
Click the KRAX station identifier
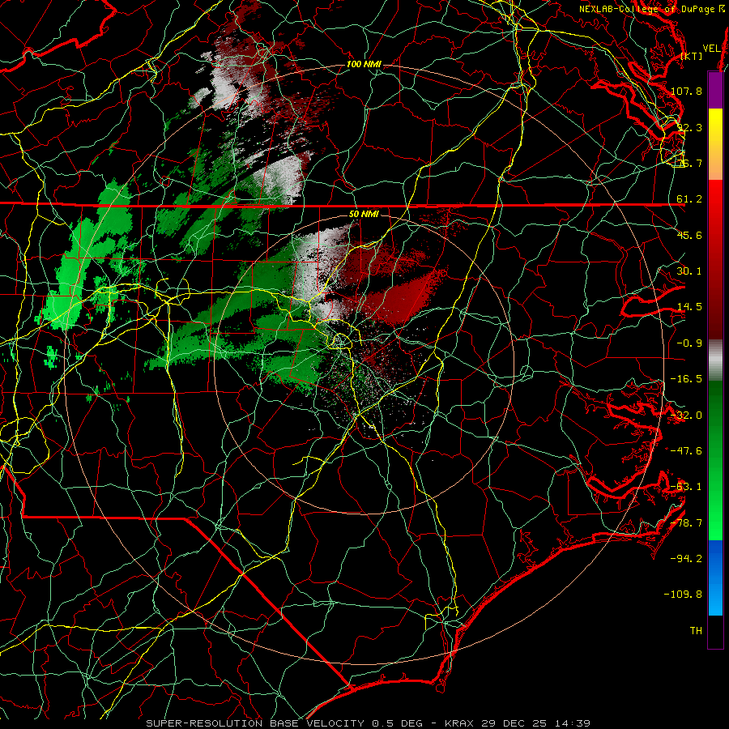458,723
